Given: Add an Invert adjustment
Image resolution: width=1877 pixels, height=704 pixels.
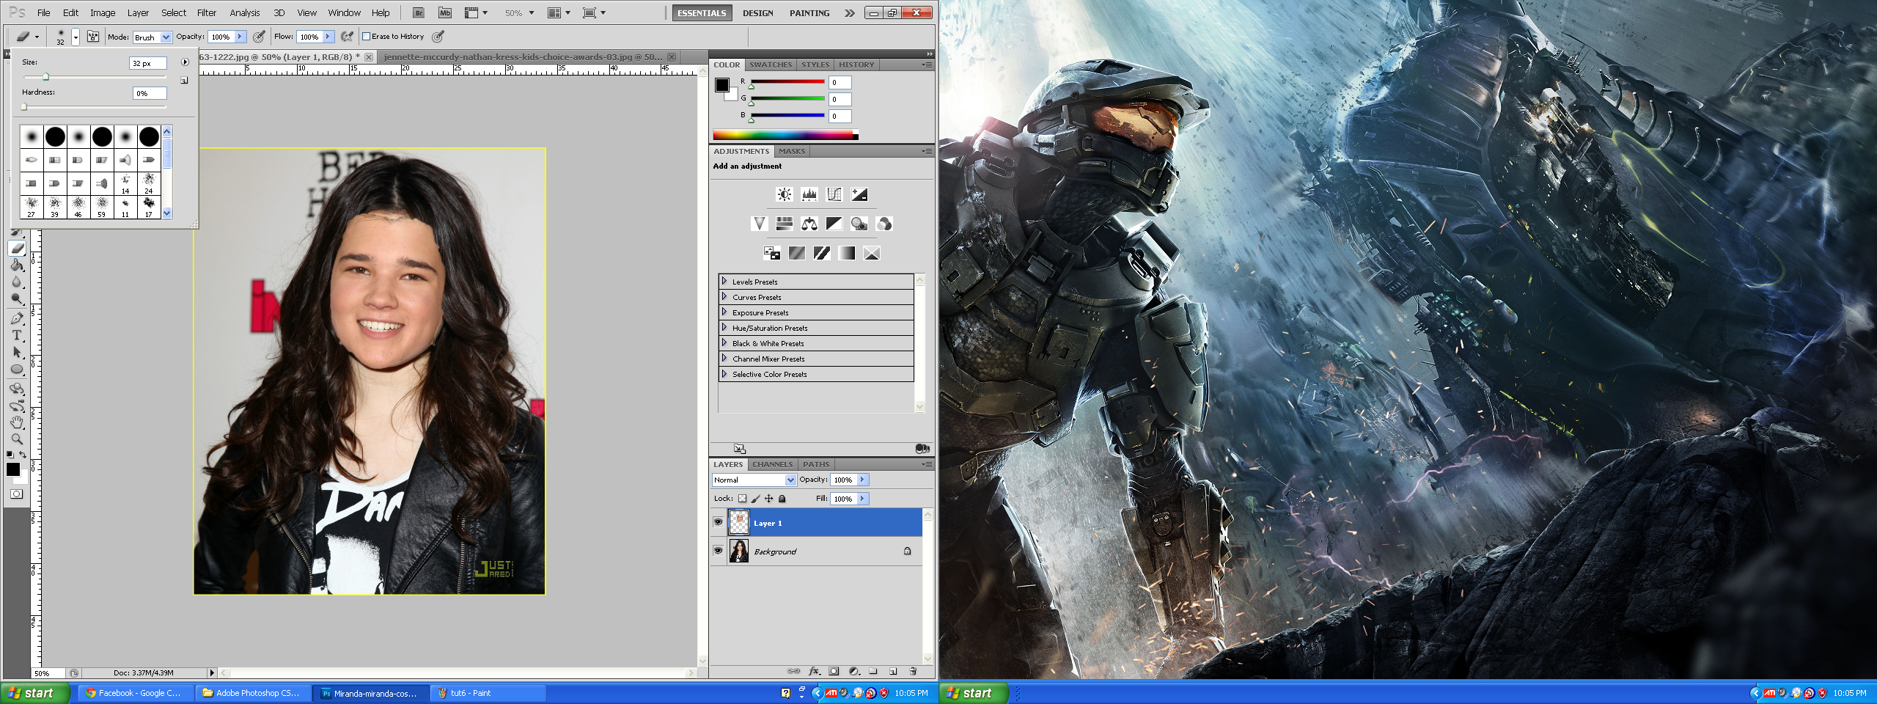Looking at the screenshot, I should pos(772,253).
